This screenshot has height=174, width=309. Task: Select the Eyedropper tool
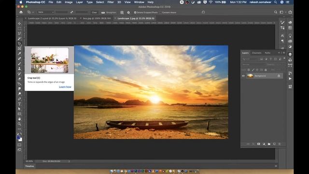pos(19,54)
